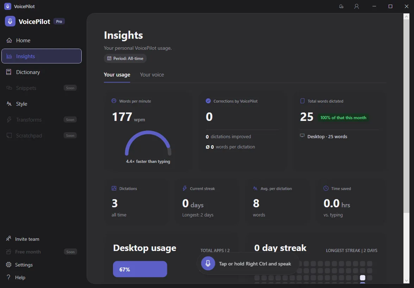Screen dimensions: 414x288
Task: Click the VoicePilot microphone logo in sidebar
Action: (10, 22)
